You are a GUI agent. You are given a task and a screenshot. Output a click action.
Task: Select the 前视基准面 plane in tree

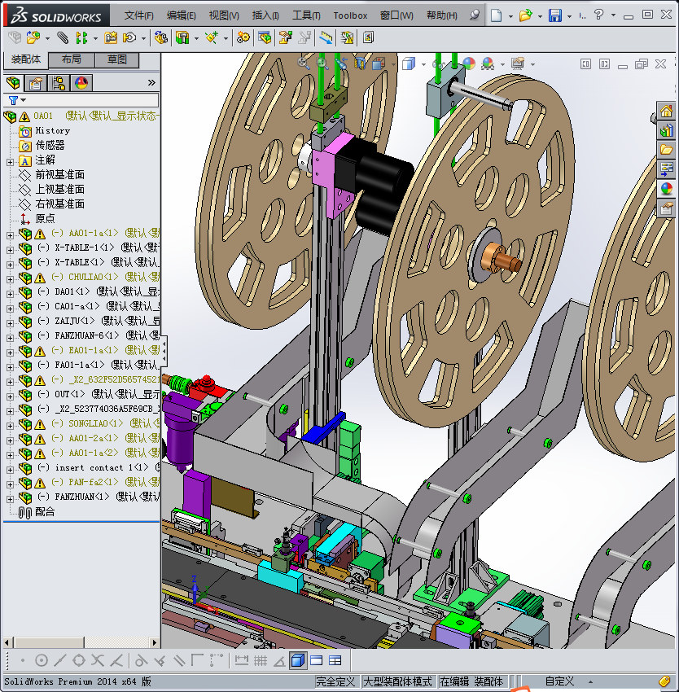59,175
